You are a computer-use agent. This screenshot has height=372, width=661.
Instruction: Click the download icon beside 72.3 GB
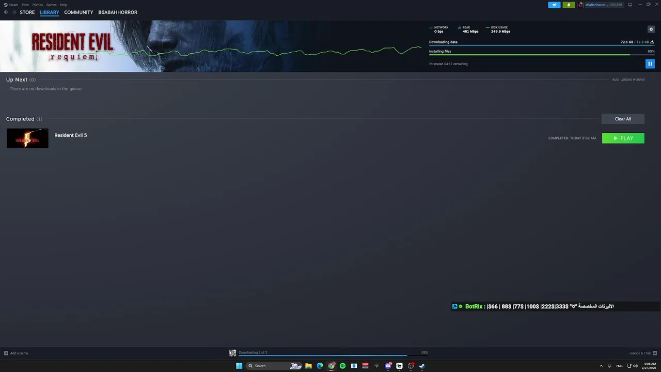[x=652, y=42]
